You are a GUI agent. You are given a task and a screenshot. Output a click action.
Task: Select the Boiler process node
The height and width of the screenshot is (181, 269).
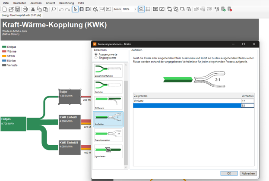70,97
